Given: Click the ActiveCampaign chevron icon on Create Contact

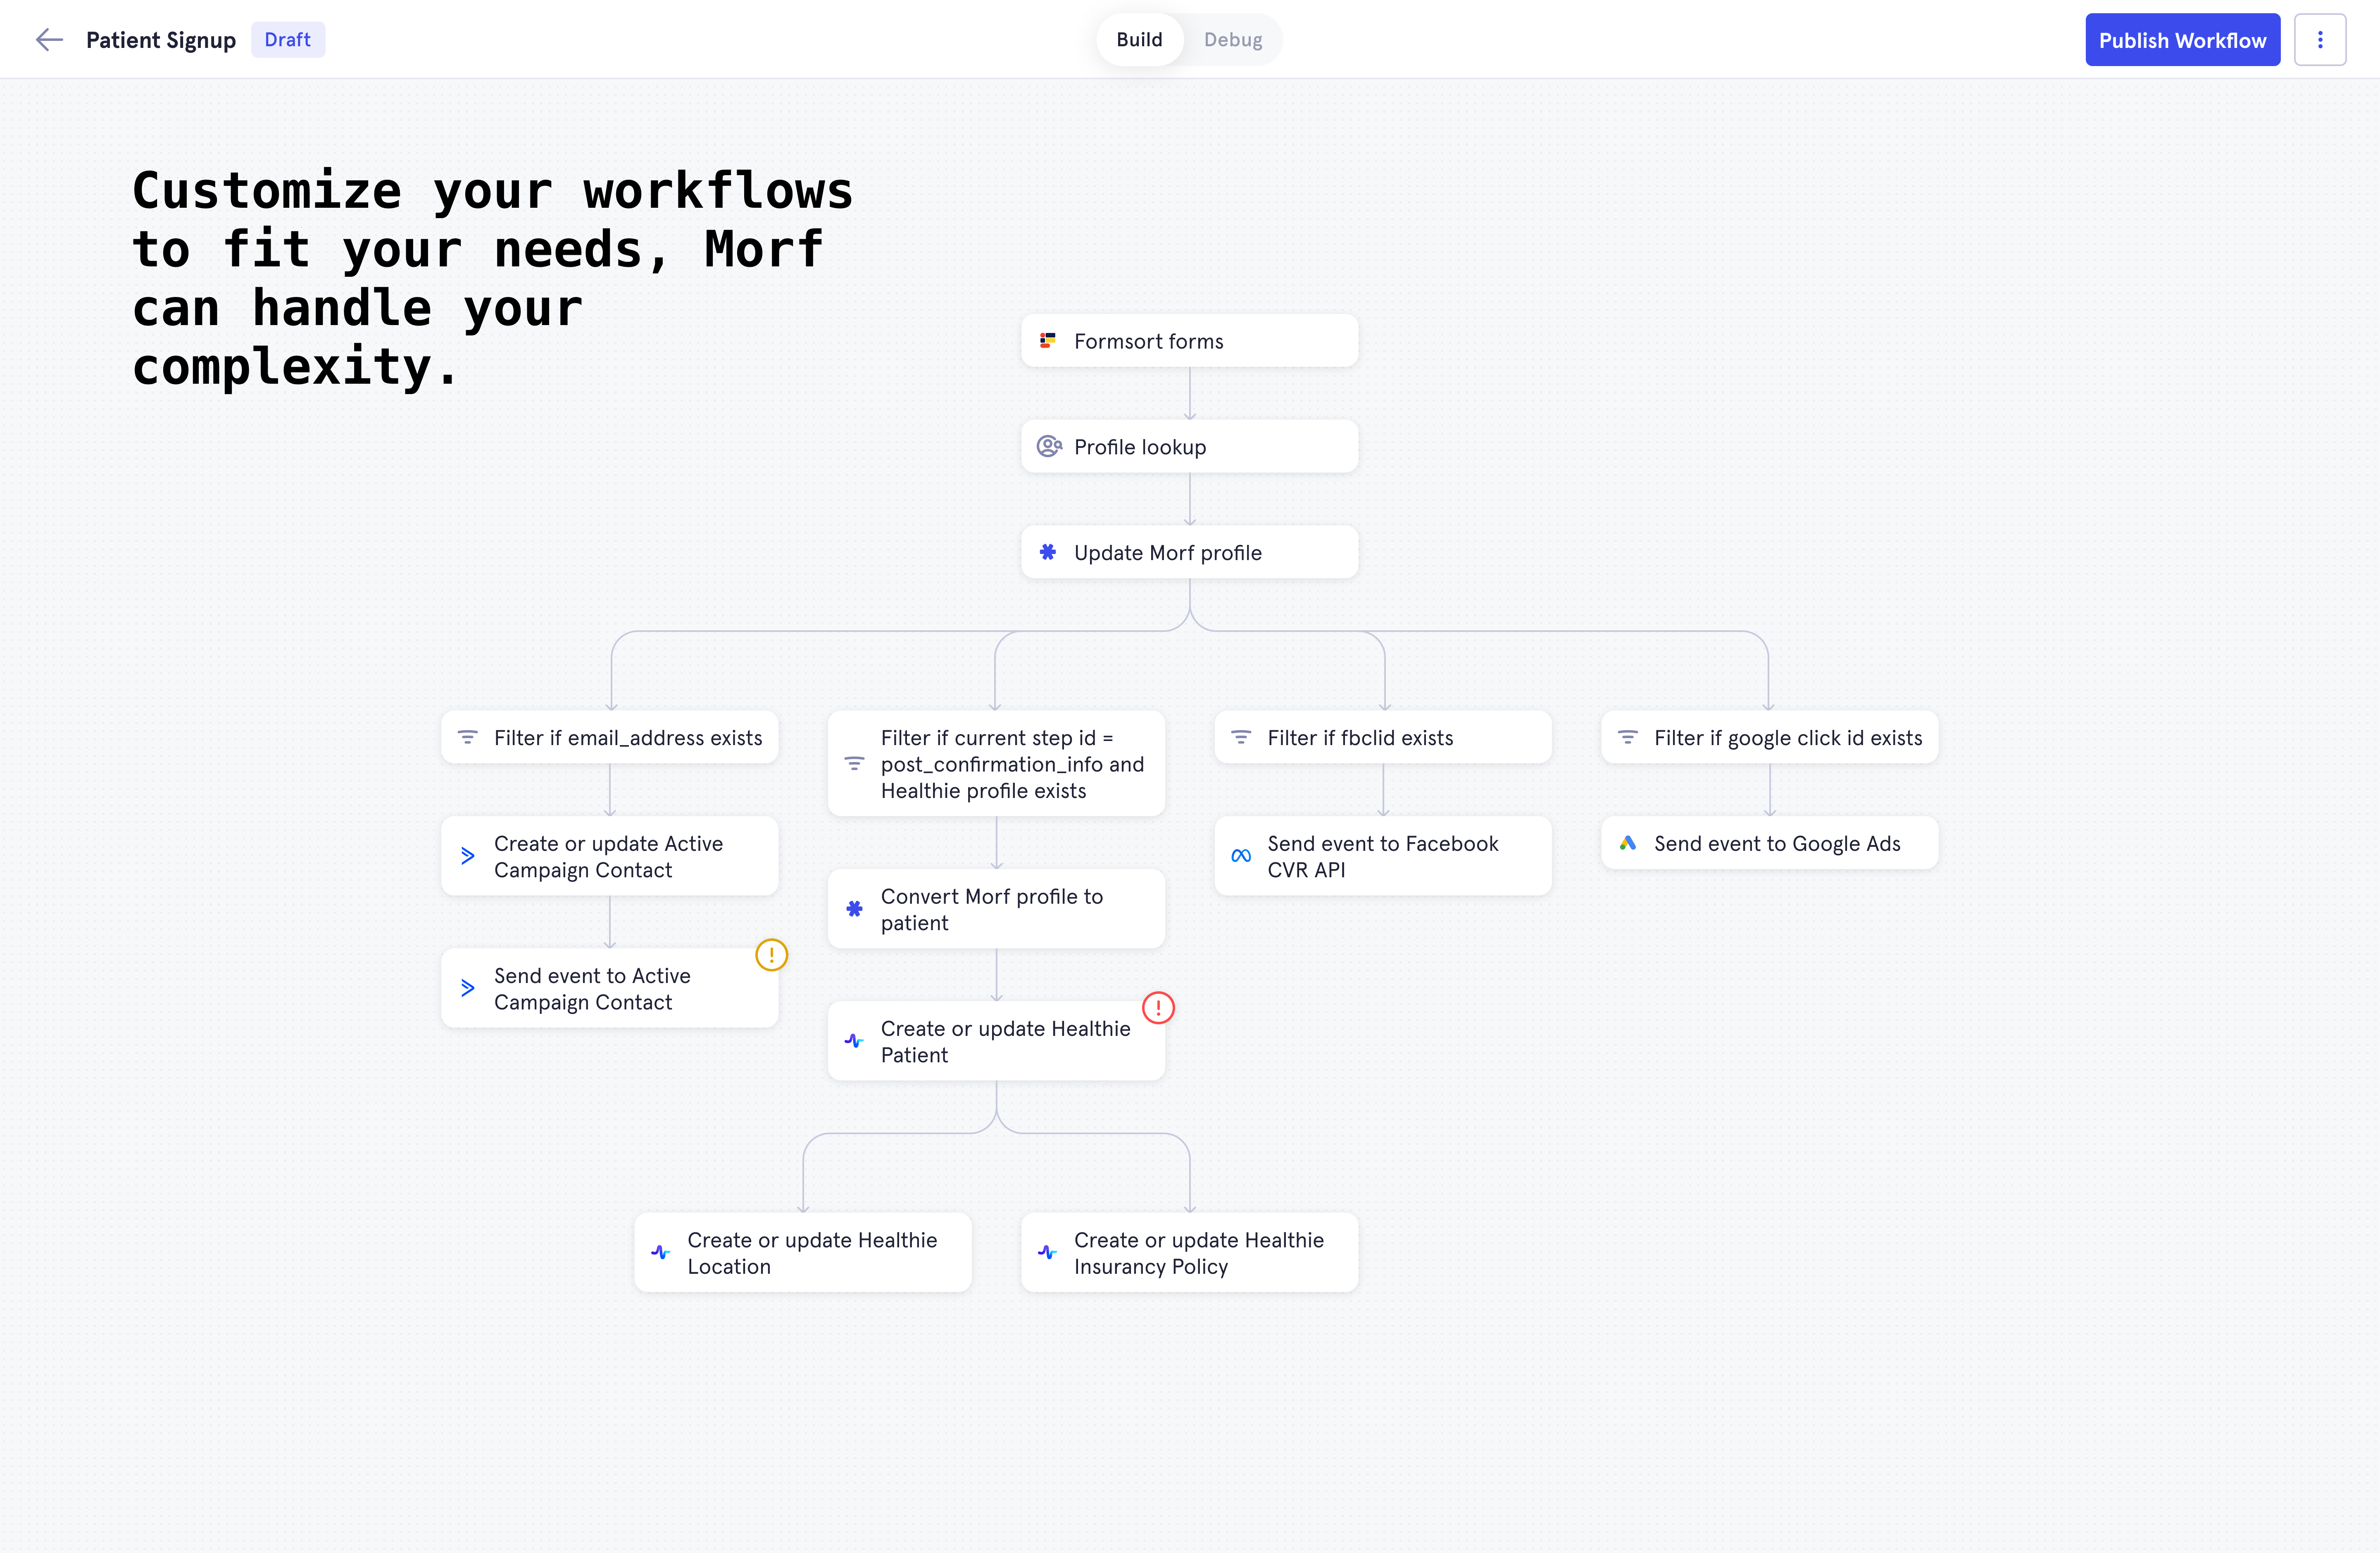Looking at the screenshot, I should click(x=467, y=857).
